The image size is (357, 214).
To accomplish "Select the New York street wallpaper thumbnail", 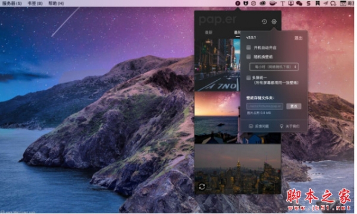I will coord(217,65).
